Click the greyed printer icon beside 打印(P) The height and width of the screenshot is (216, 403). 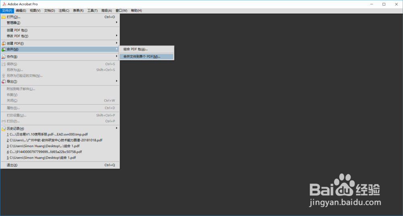[x=4, y=121]
